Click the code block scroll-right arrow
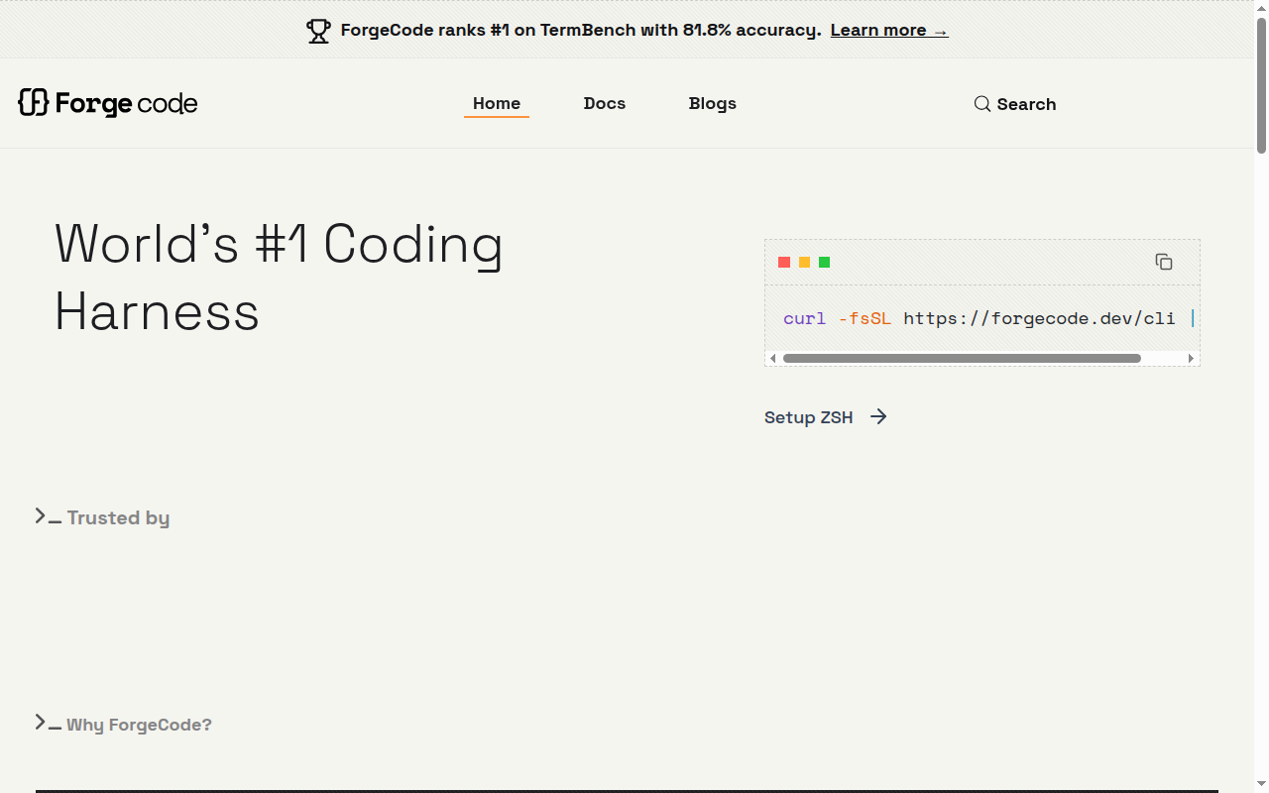 coord(1192,358)
